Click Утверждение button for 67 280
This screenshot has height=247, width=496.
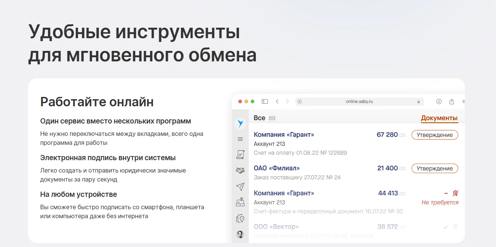tap(435, 135)
